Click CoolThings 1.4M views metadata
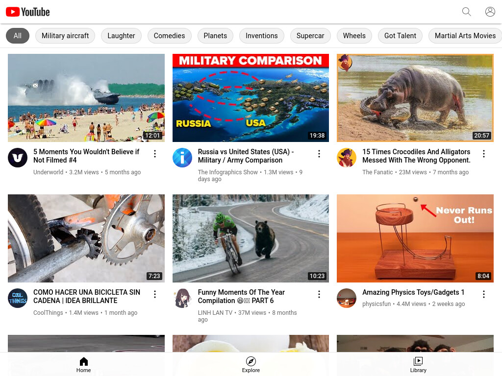 [x=85, y=313]
